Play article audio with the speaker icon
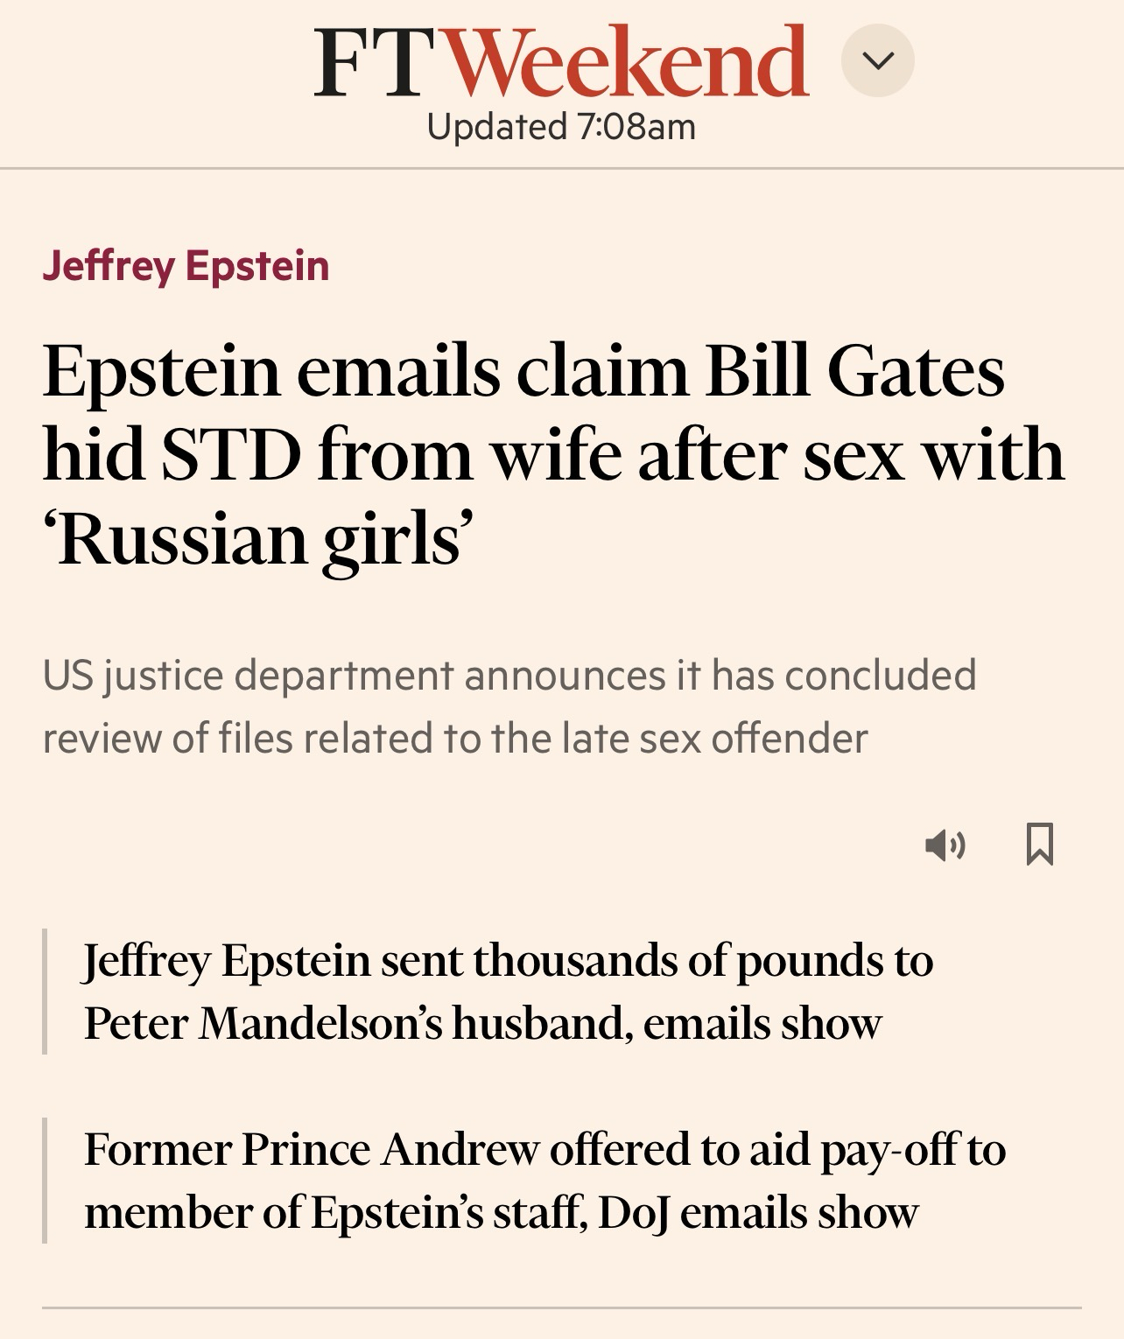The height and width of the screenshot is (1339, 1124). coord(945,845)
